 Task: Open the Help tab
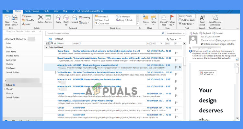tap(65, 11)
